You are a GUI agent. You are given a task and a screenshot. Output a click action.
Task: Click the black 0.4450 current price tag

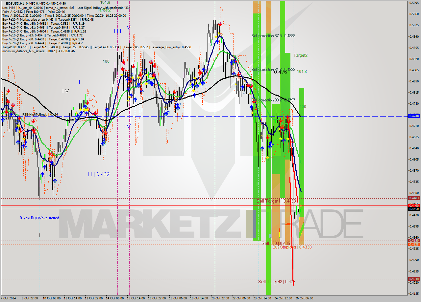[414, 209]
